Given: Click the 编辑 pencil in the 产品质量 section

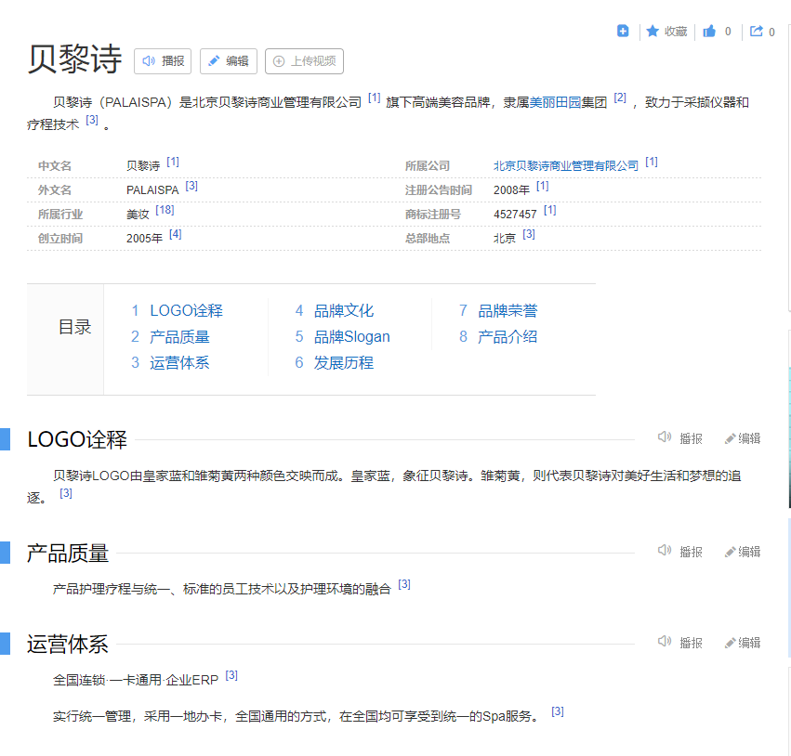Looking at the screenshot, I should click(x=730, y=552).
